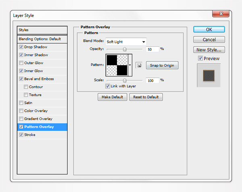Open the Gradient Overlay settings
This screenshot has width=242, height=192.
38,119
